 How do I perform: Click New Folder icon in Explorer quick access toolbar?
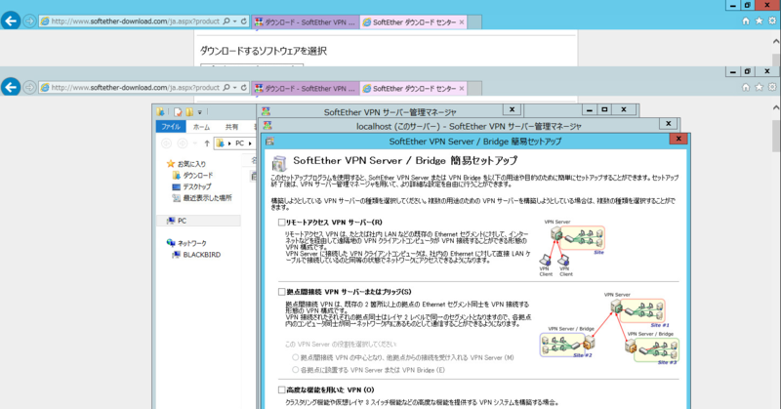[189, 112]
